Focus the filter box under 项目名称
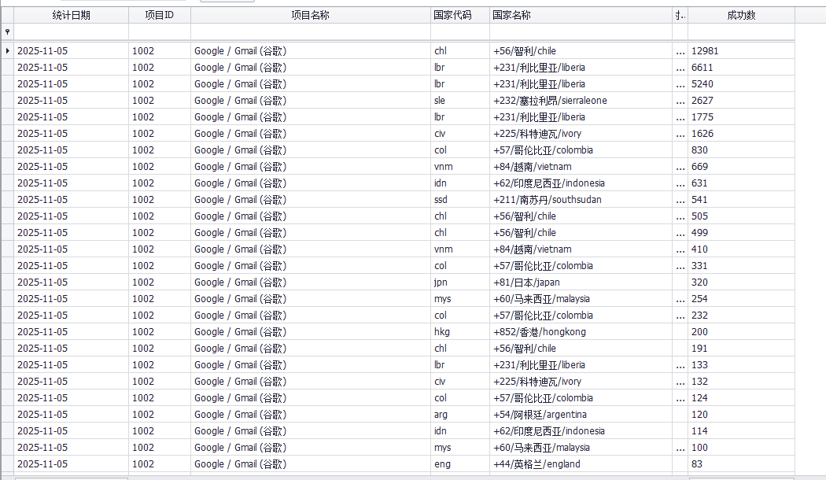The width and height of the screenshot is (826, 480). (311, 31)
